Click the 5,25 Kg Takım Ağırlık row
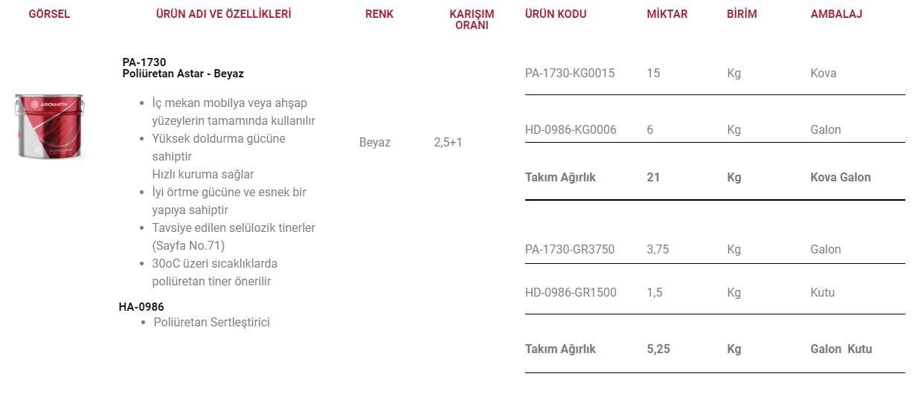 (x=715, y=349)
